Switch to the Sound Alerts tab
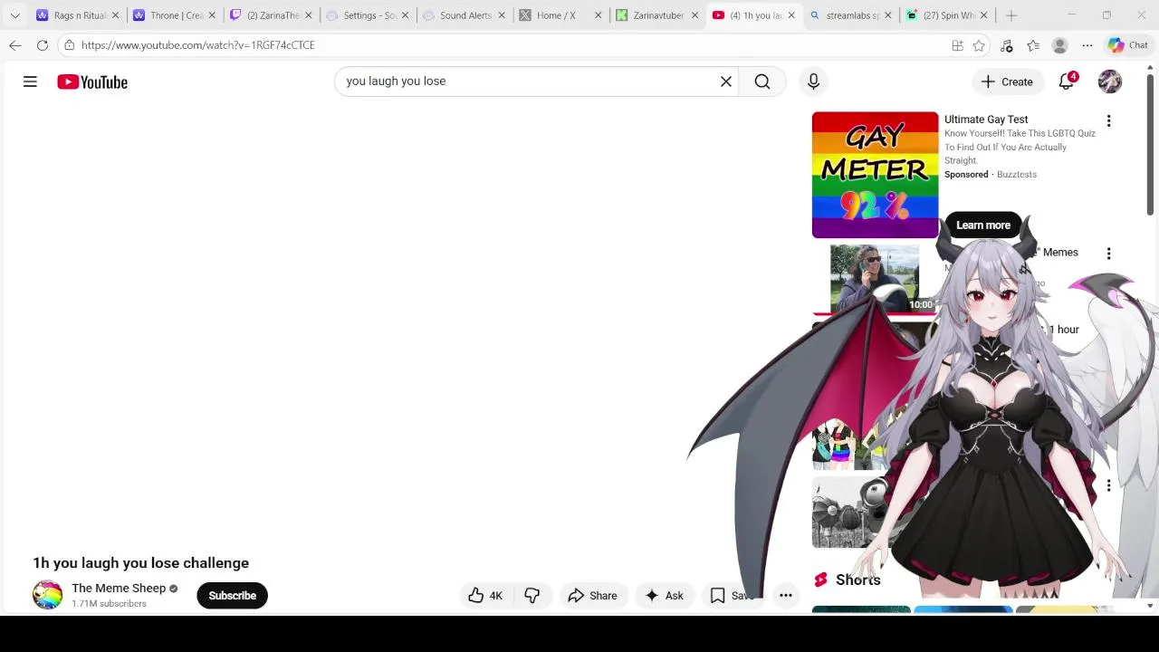The height and width of the screenshot is (652, 1159). pyautogui.click(x=465, y=15)
